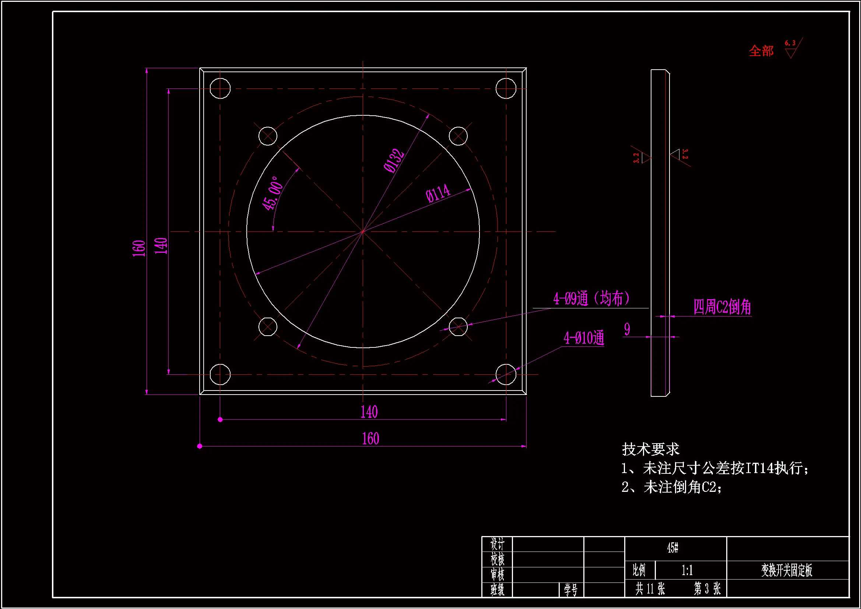The image size is (861, 609).
Task: Select the 四周C2倒角 chamfer note
Action: tap(721, 306)
